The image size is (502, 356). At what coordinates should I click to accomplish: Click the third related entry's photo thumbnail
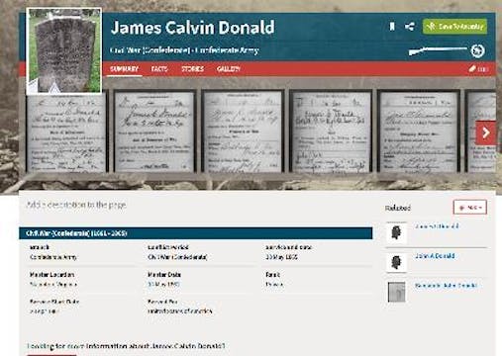[396, 292]
